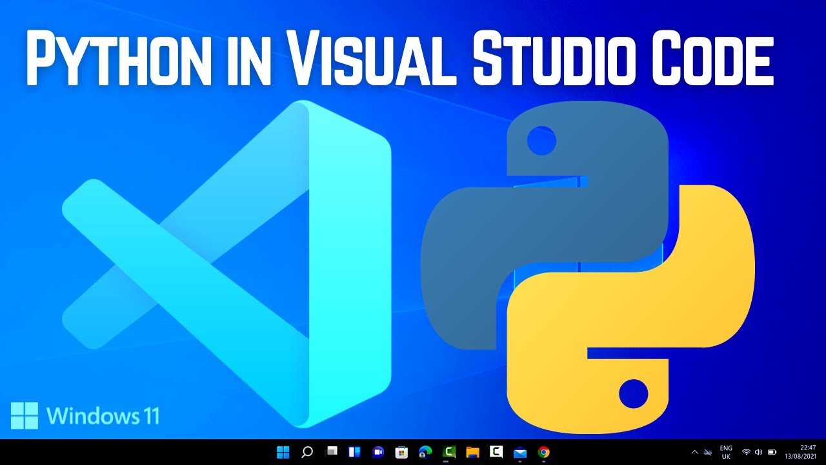Click the OneDrive cloud tray icon
Screen dimensions: 826x465
tap(707, 452)
